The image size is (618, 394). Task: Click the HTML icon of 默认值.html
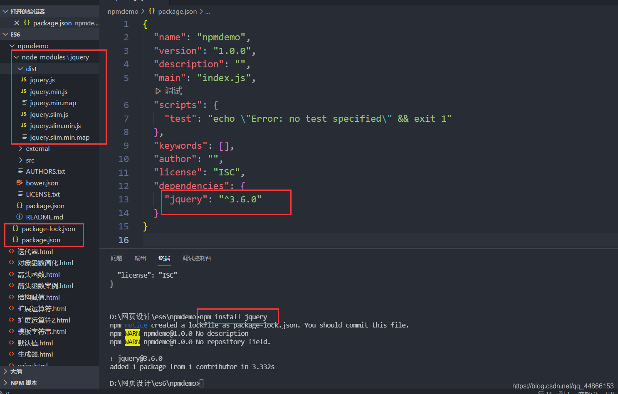click(11, 342)
